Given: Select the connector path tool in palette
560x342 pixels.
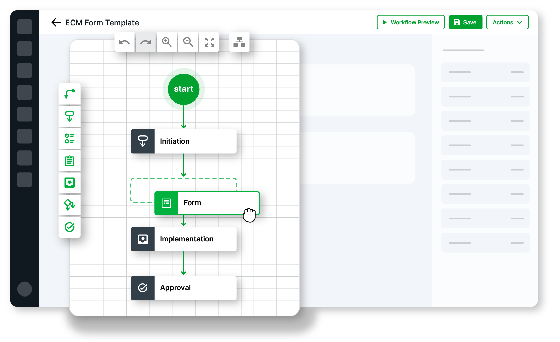Looking at the screenshot, I should (69, 94).
